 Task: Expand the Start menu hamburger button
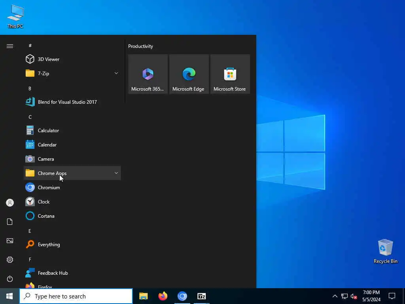pyautogui.click(x=10, y=46)
